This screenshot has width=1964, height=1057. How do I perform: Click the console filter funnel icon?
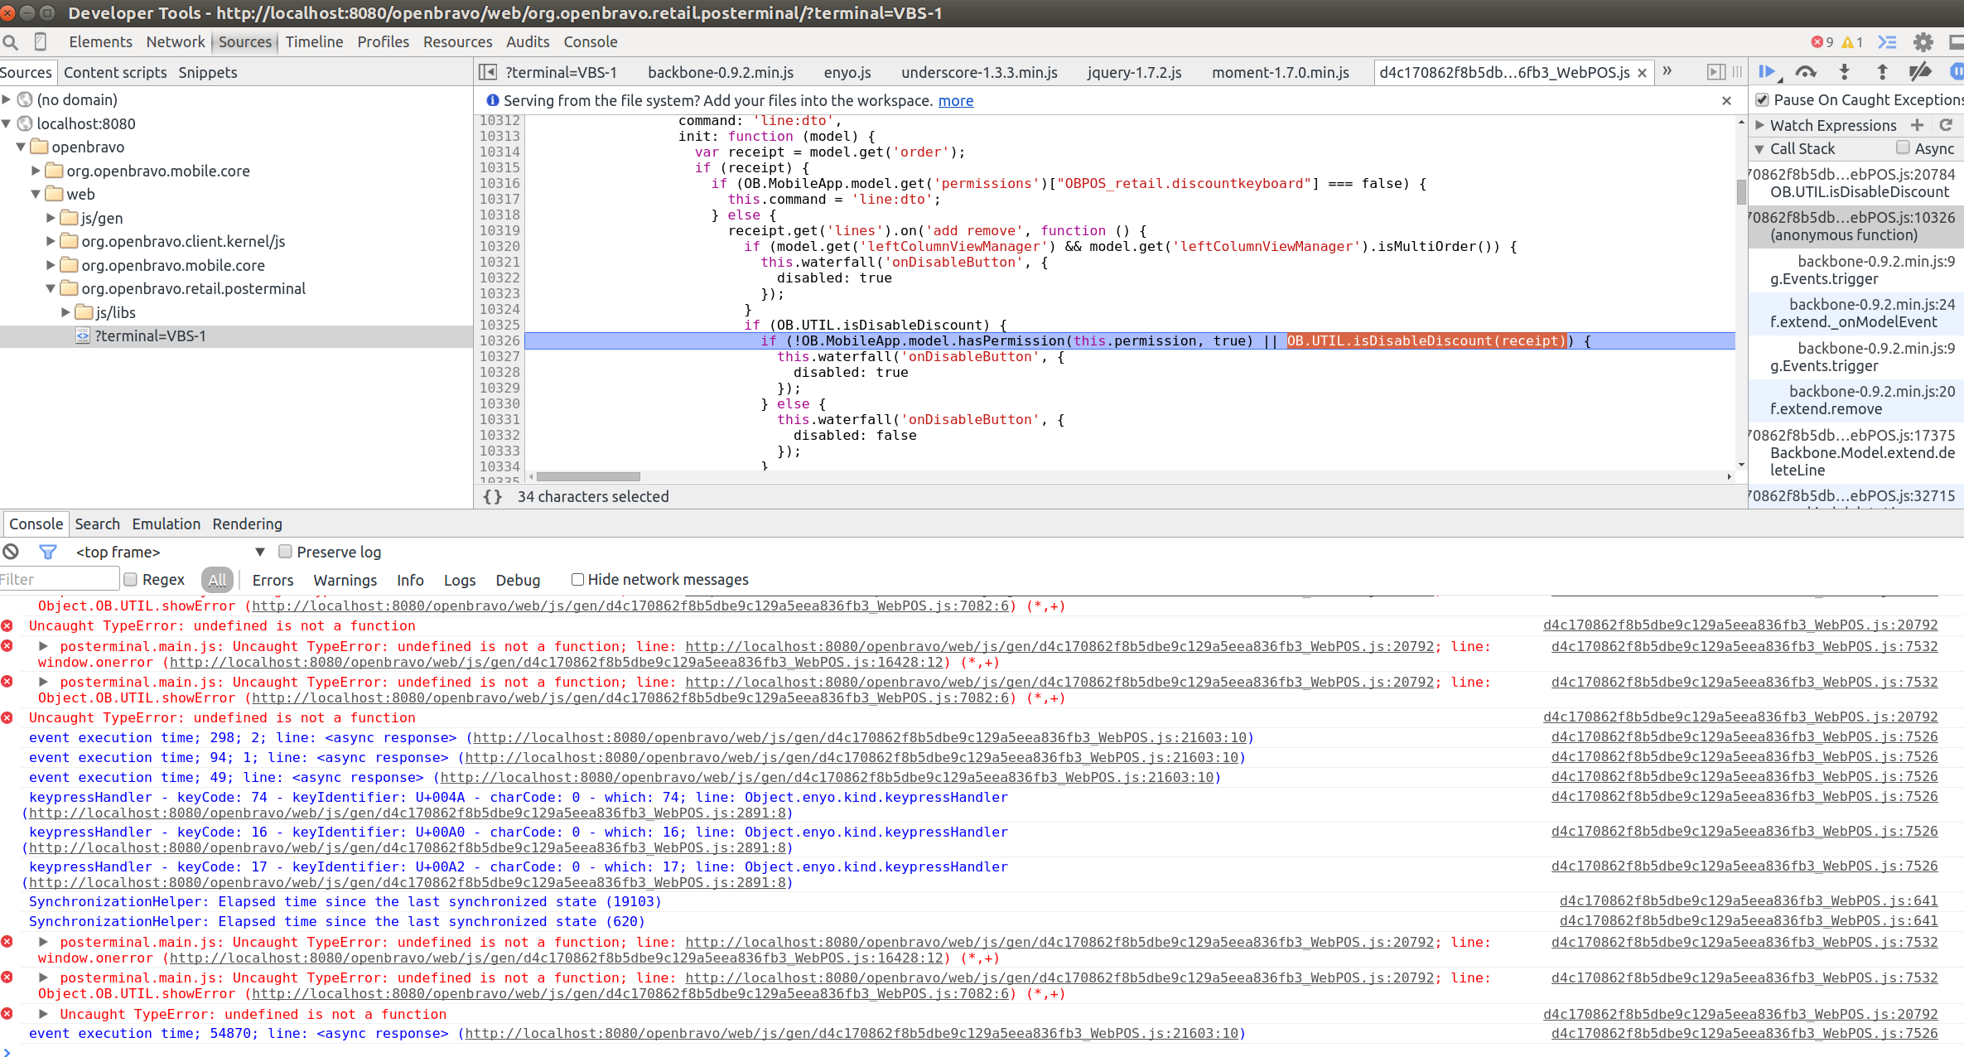[47, 552]
